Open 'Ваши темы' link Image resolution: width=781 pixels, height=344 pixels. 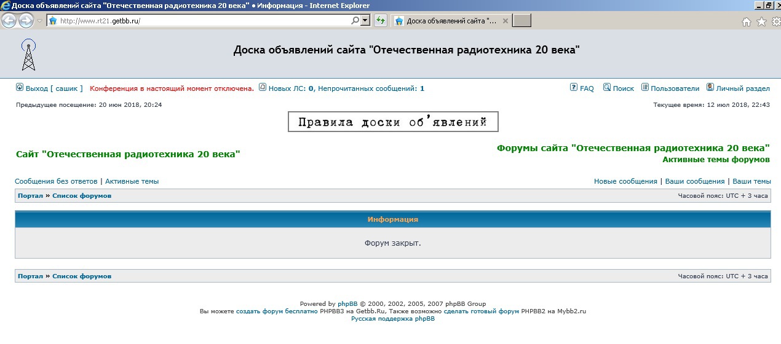point(751,181)
